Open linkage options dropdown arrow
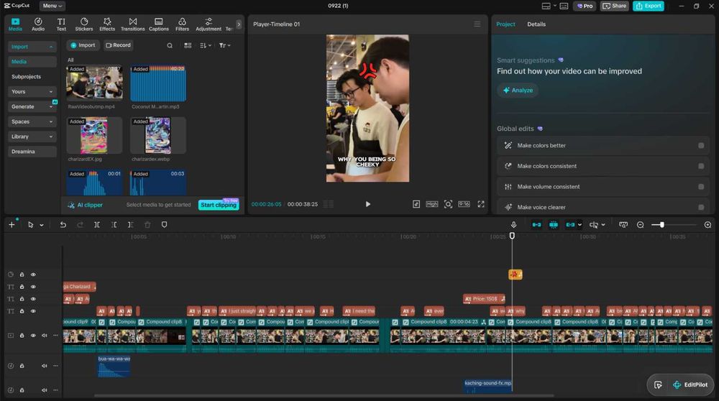The height and width of the screenshot is (401, 719). pyautogui.click(x=580, y=224)
